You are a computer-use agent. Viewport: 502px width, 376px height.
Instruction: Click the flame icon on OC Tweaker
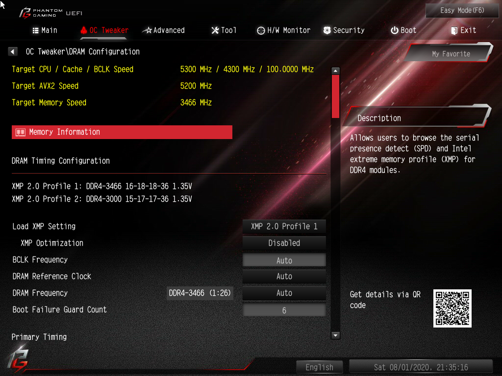[x=84, y=30]
